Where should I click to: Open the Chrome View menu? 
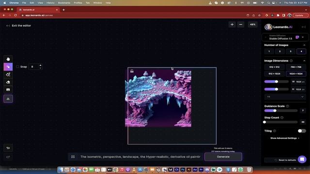(40, 3)
